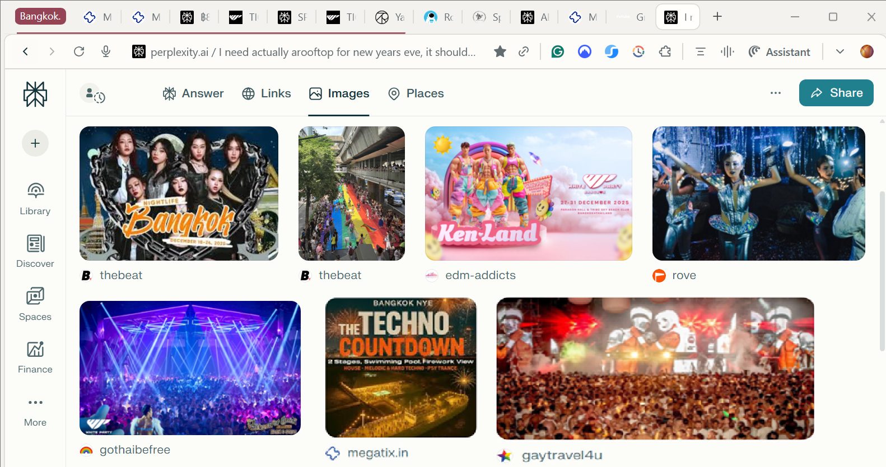Start a new thread with plus button
The height and width of the screenshot is (467, 886).
click(35, 143)
